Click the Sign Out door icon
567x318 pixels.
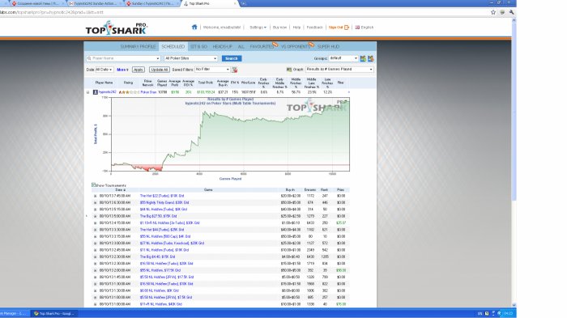tap(347, 28)
